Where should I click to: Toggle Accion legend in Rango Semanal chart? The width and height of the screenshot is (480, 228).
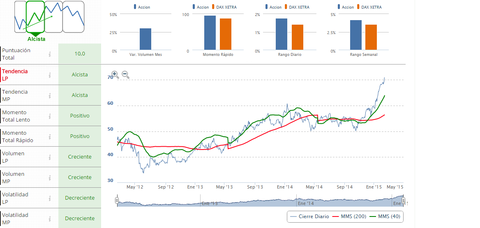click(x=346, y=7)
